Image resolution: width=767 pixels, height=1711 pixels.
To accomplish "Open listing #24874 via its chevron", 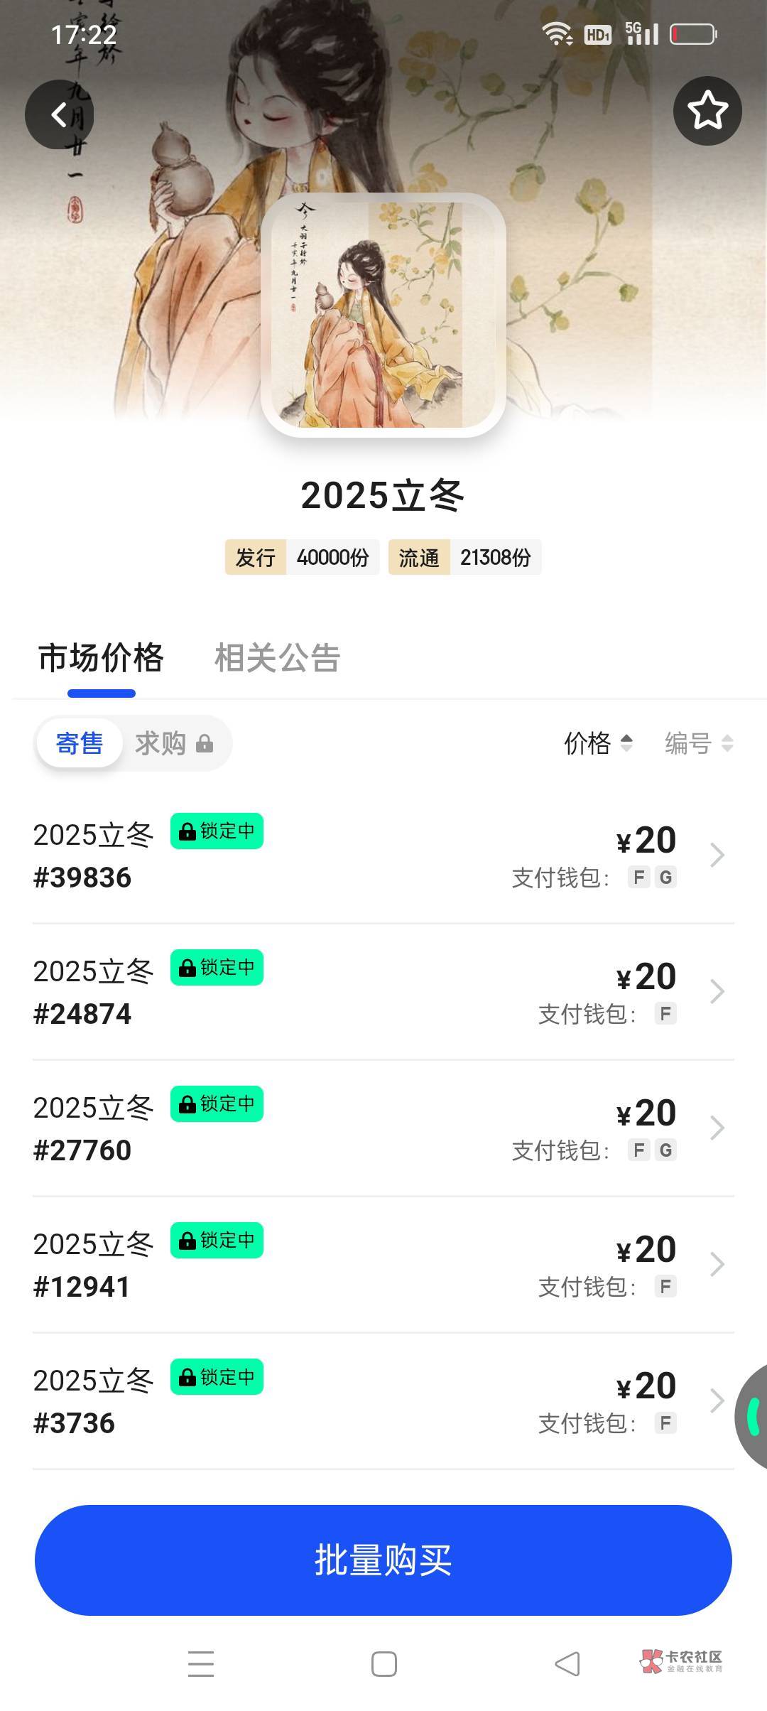I will tap(717, 991).
